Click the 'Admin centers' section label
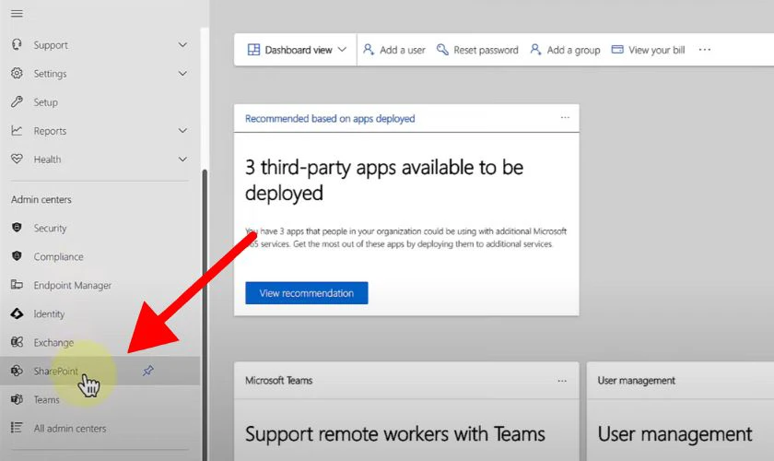Screen dimensions: 774x461 click(x=41, y=200)
